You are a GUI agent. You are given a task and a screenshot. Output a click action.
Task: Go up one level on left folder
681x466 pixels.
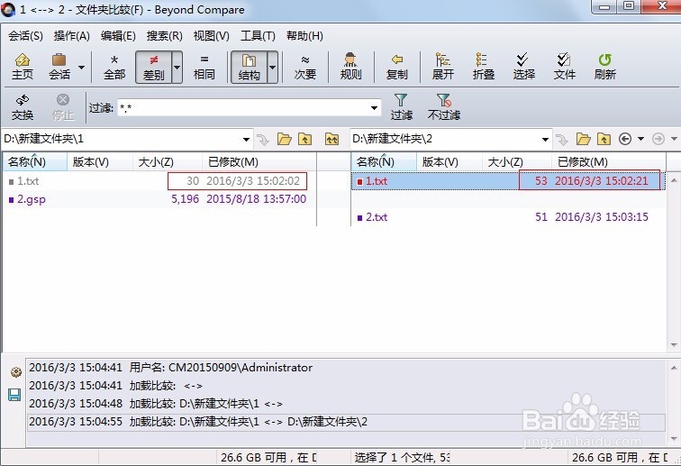pos(304,139)
